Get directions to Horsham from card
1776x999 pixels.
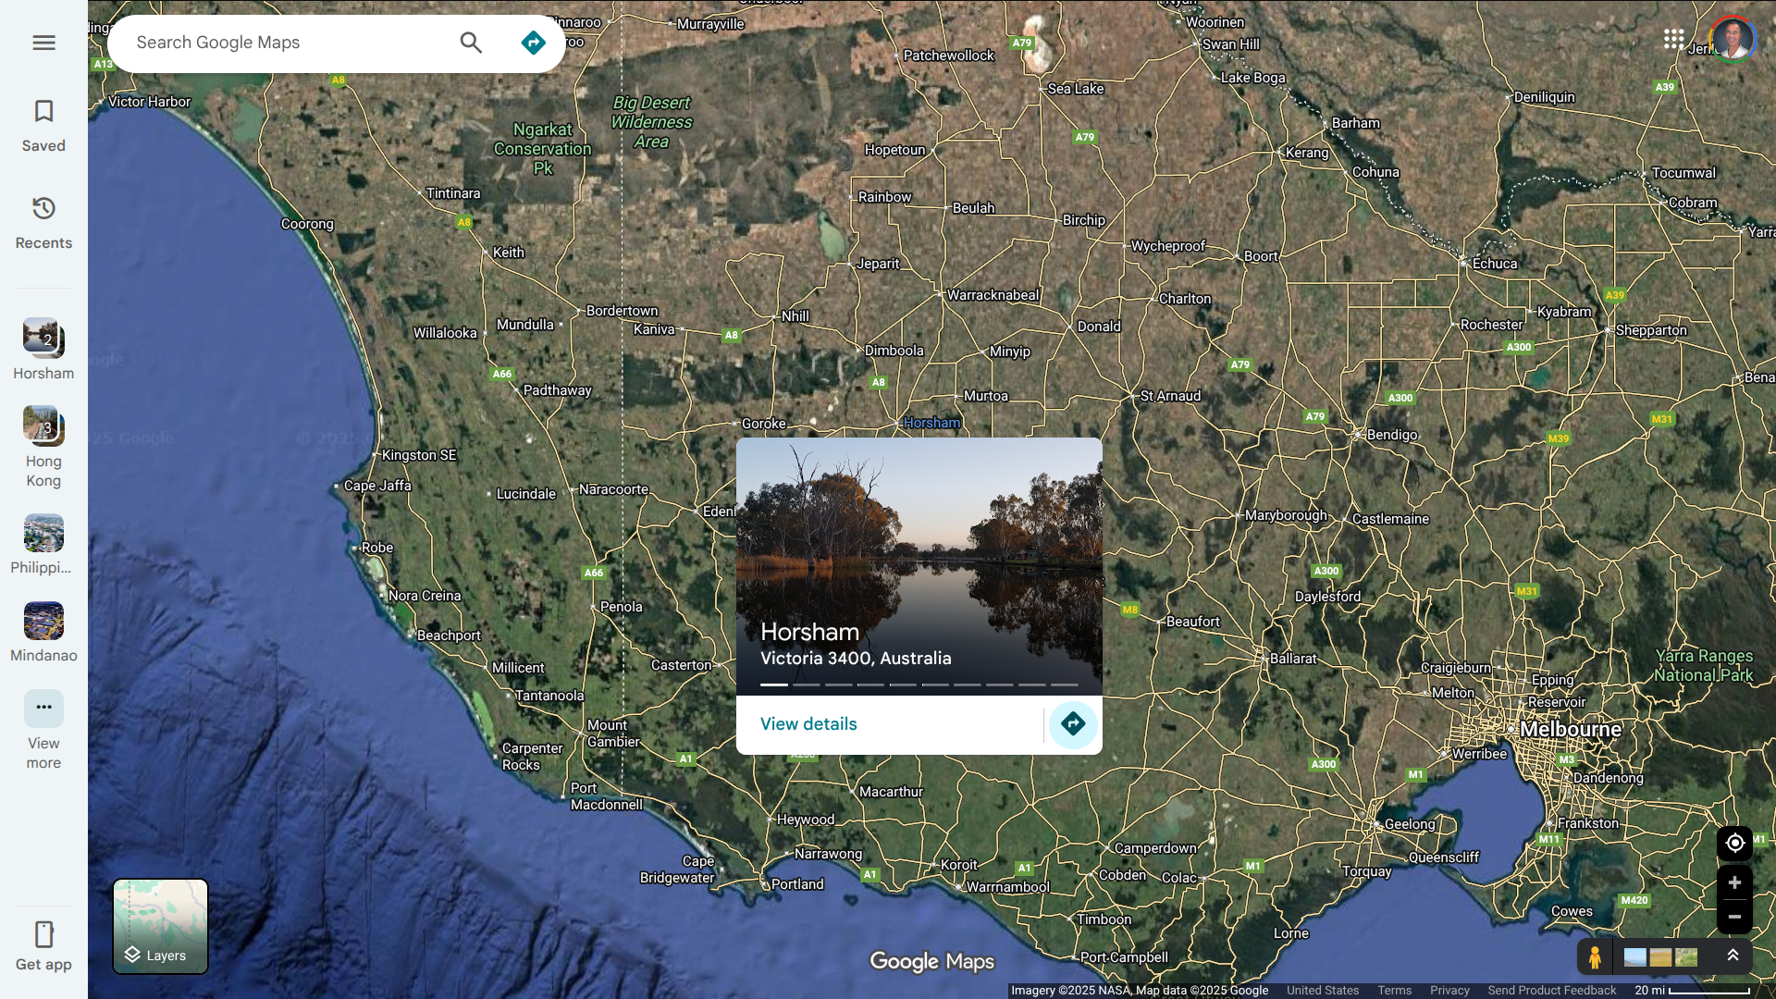1073,724
